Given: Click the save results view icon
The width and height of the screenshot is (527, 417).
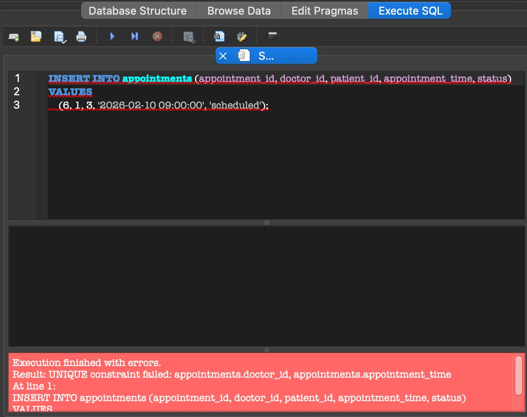Looking at the screenshot, I should click(x=189, y=37).
